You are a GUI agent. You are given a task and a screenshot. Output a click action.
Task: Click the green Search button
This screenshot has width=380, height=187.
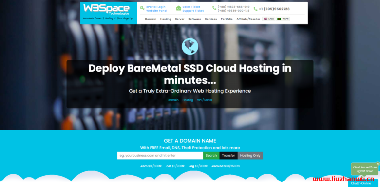(211, 155)
